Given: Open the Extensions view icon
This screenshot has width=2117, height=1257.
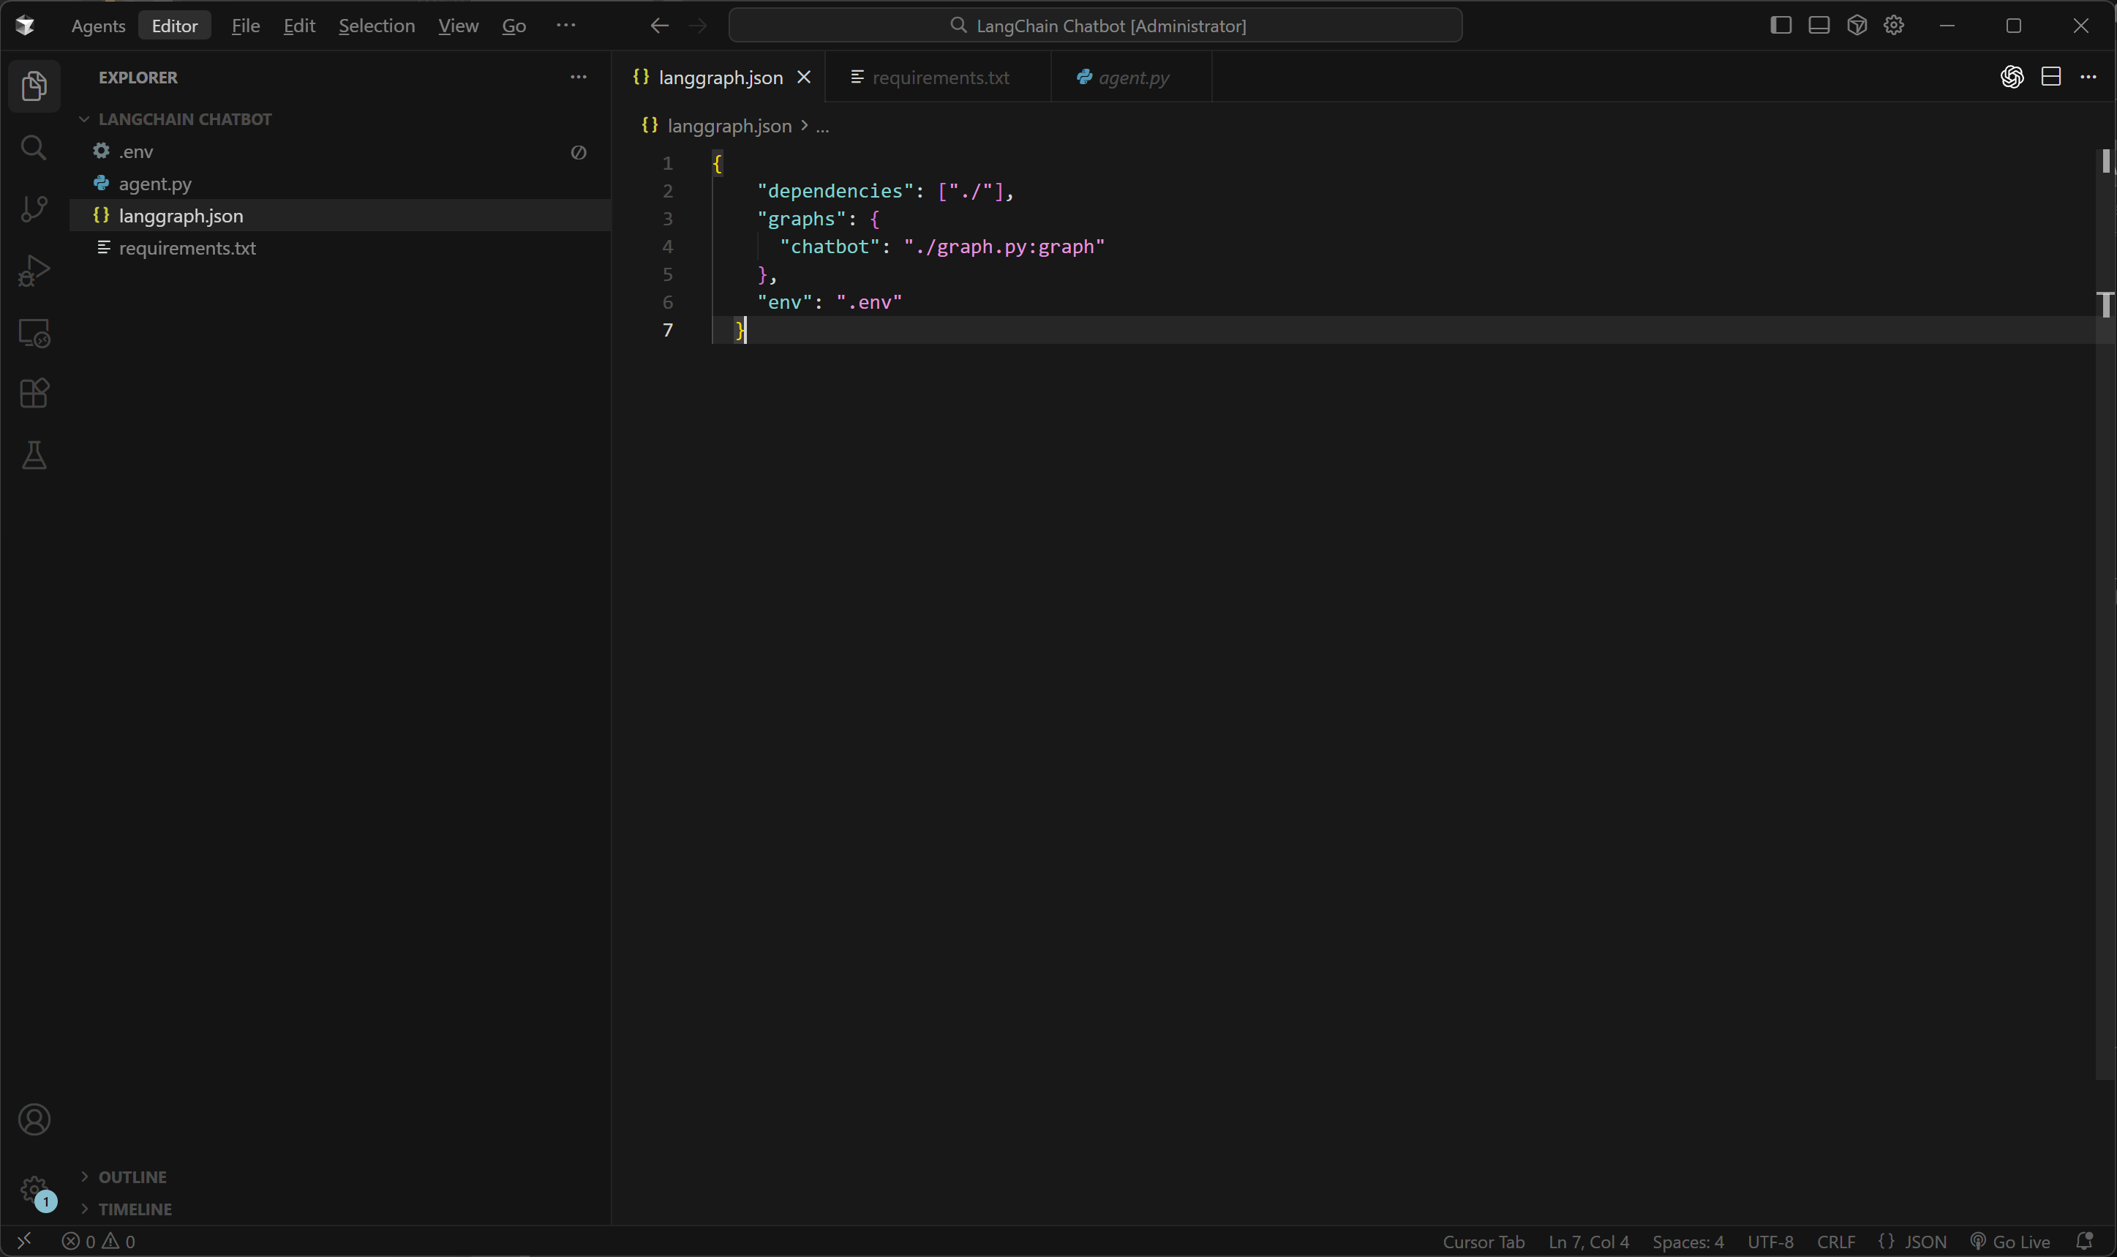Looking at the screenshot, I should point(34,393).
